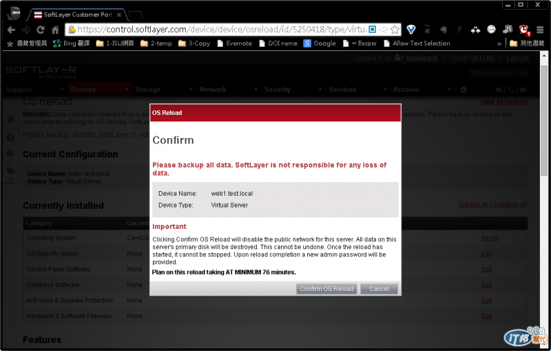Run the Resizer bookmarklet
551x351 pixels.
point(360,43)
